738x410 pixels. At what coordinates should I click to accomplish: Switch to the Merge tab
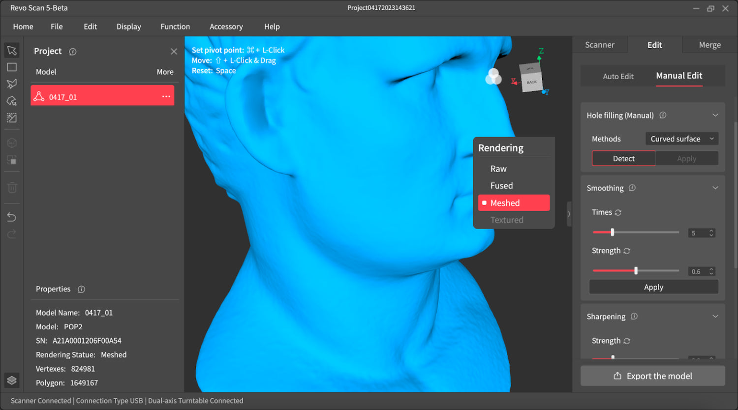tap(709, 44)
